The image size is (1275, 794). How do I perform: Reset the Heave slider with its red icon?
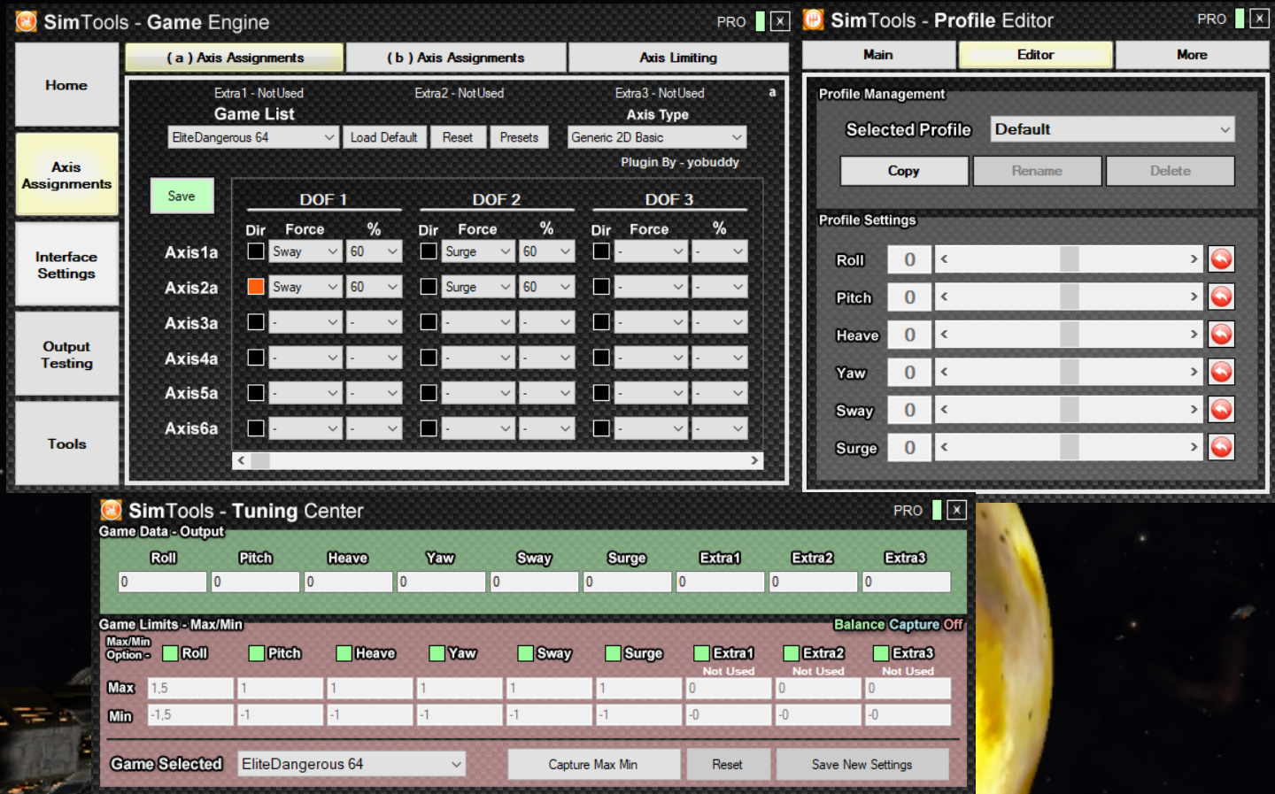1221,335
